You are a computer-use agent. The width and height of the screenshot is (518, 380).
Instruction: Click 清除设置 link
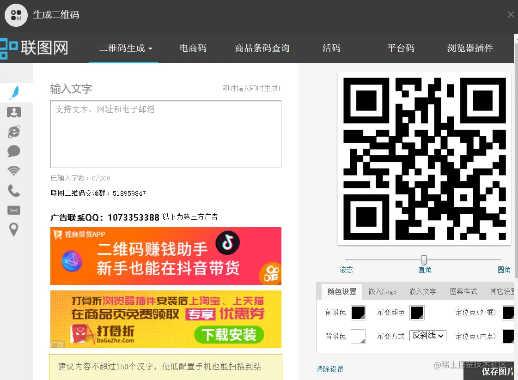[x=330, y=369]
